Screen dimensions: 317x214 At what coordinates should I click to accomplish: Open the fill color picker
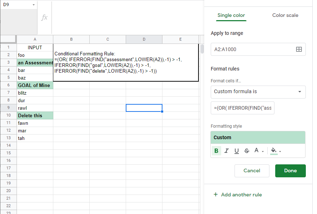point(274,150)
